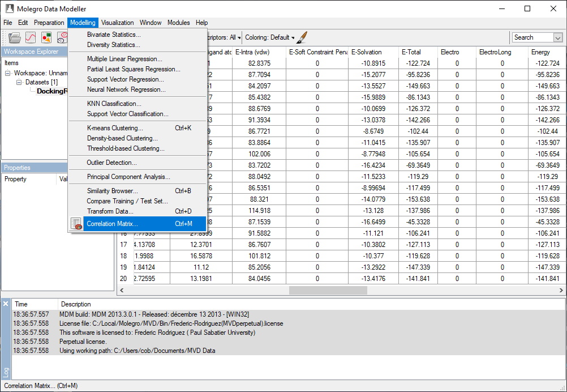Open the Preparation menu

[49, 23]
